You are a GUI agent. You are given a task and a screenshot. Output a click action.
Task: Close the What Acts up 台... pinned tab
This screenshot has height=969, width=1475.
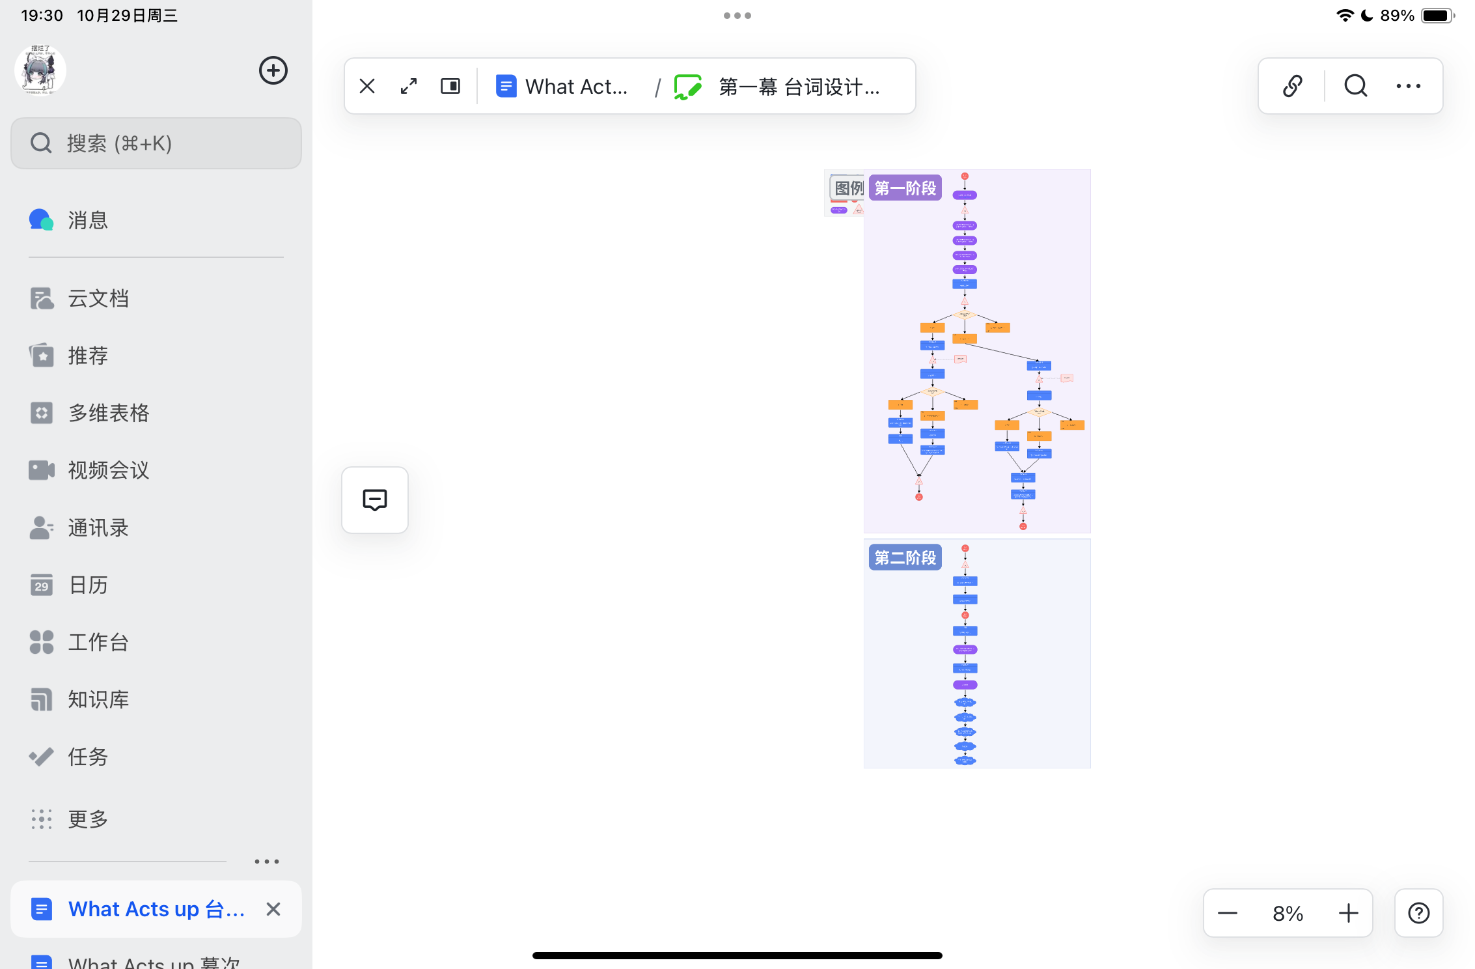273,909
